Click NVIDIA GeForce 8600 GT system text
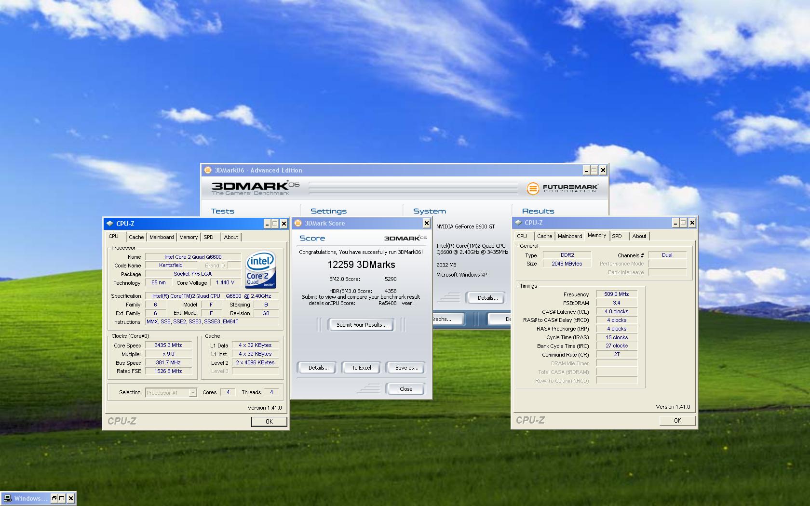The image size is (810, 506). (465, 226)
